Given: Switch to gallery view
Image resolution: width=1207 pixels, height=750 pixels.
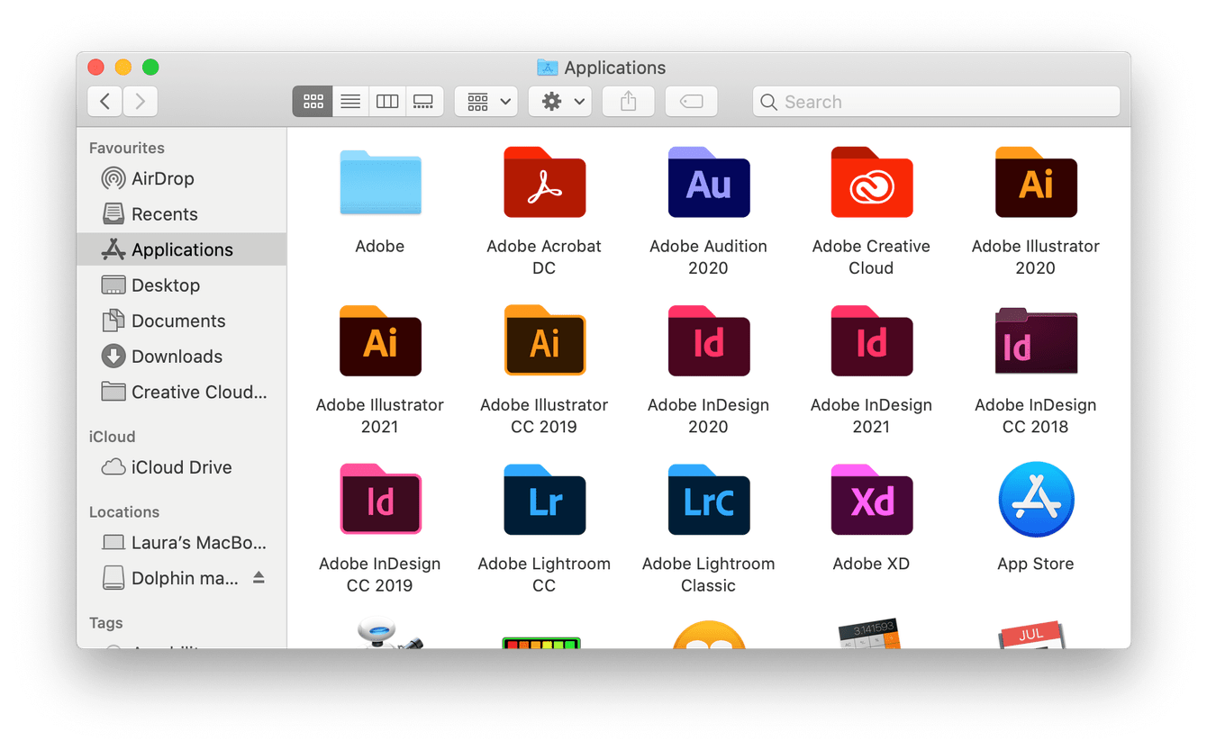Looking at the screenshot, I should tap(424, 102).
